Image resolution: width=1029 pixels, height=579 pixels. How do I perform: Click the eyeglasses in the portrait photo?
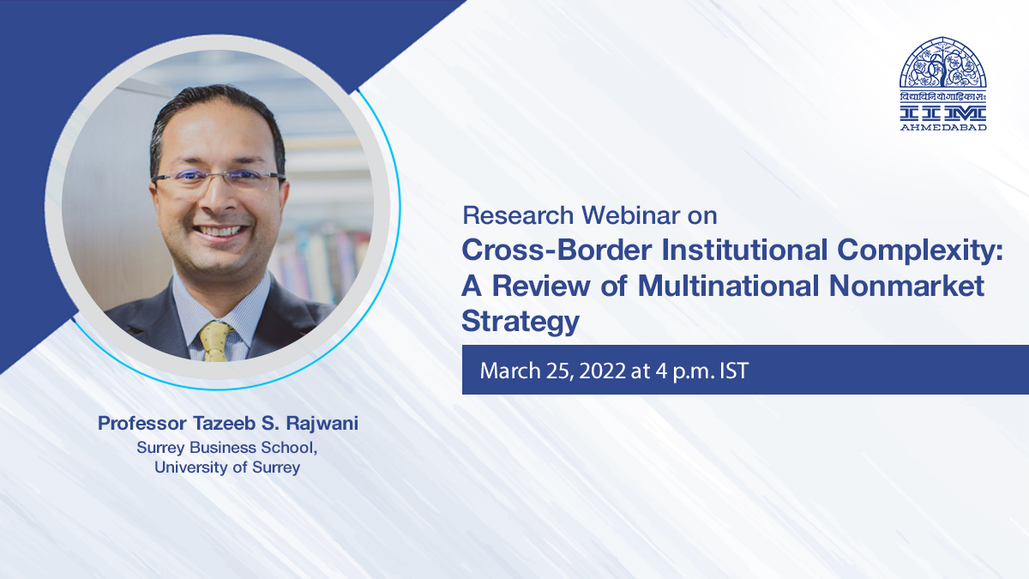click(x=218, y=178)
